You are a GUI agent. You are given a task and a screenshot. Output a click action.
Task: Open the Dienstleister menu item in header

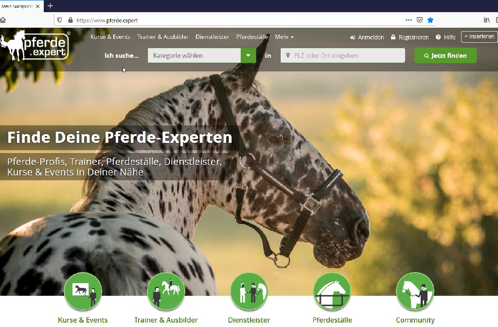click(212, 37)
